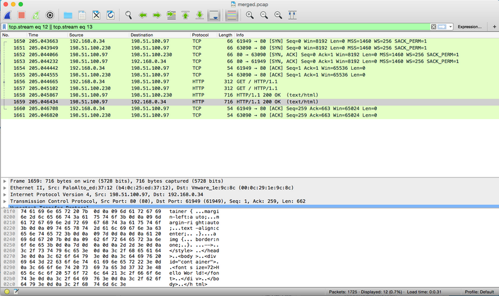
Task: Expand Transmission Control Protocol section
Action: (x=5, y=201)
